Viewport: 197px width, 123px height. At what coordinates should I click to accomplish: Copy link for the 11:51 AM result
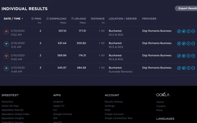[179, 44]
